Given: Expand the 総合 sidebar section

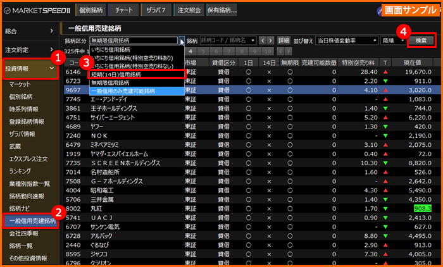Looking at the screenshot, I should (29, 31).
